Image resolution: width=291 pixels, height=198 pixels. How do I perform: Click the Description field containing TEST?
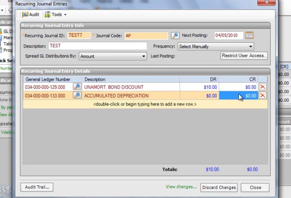[98, 46]
